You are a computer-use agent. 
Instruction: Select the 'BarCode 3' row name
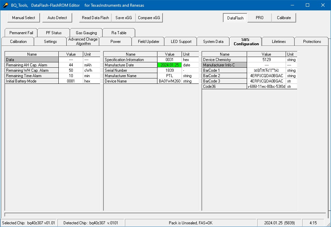224,81
